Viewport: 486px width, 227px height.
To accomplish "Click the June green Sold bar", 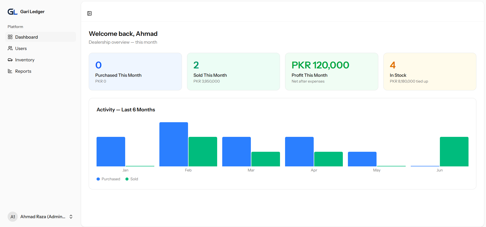I will click(454, 152).
